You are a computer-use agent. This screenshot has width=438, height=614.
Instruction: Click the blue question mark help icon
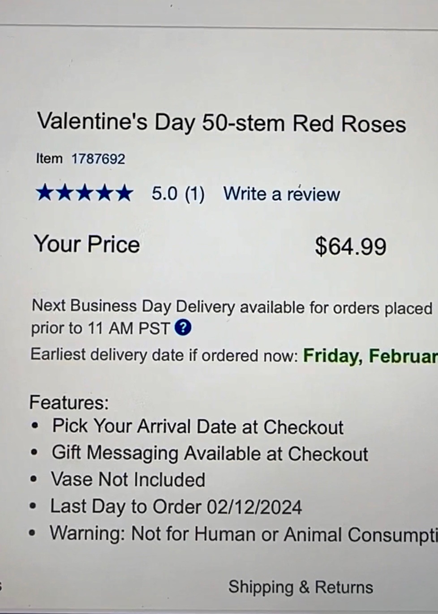pos(183,328)
